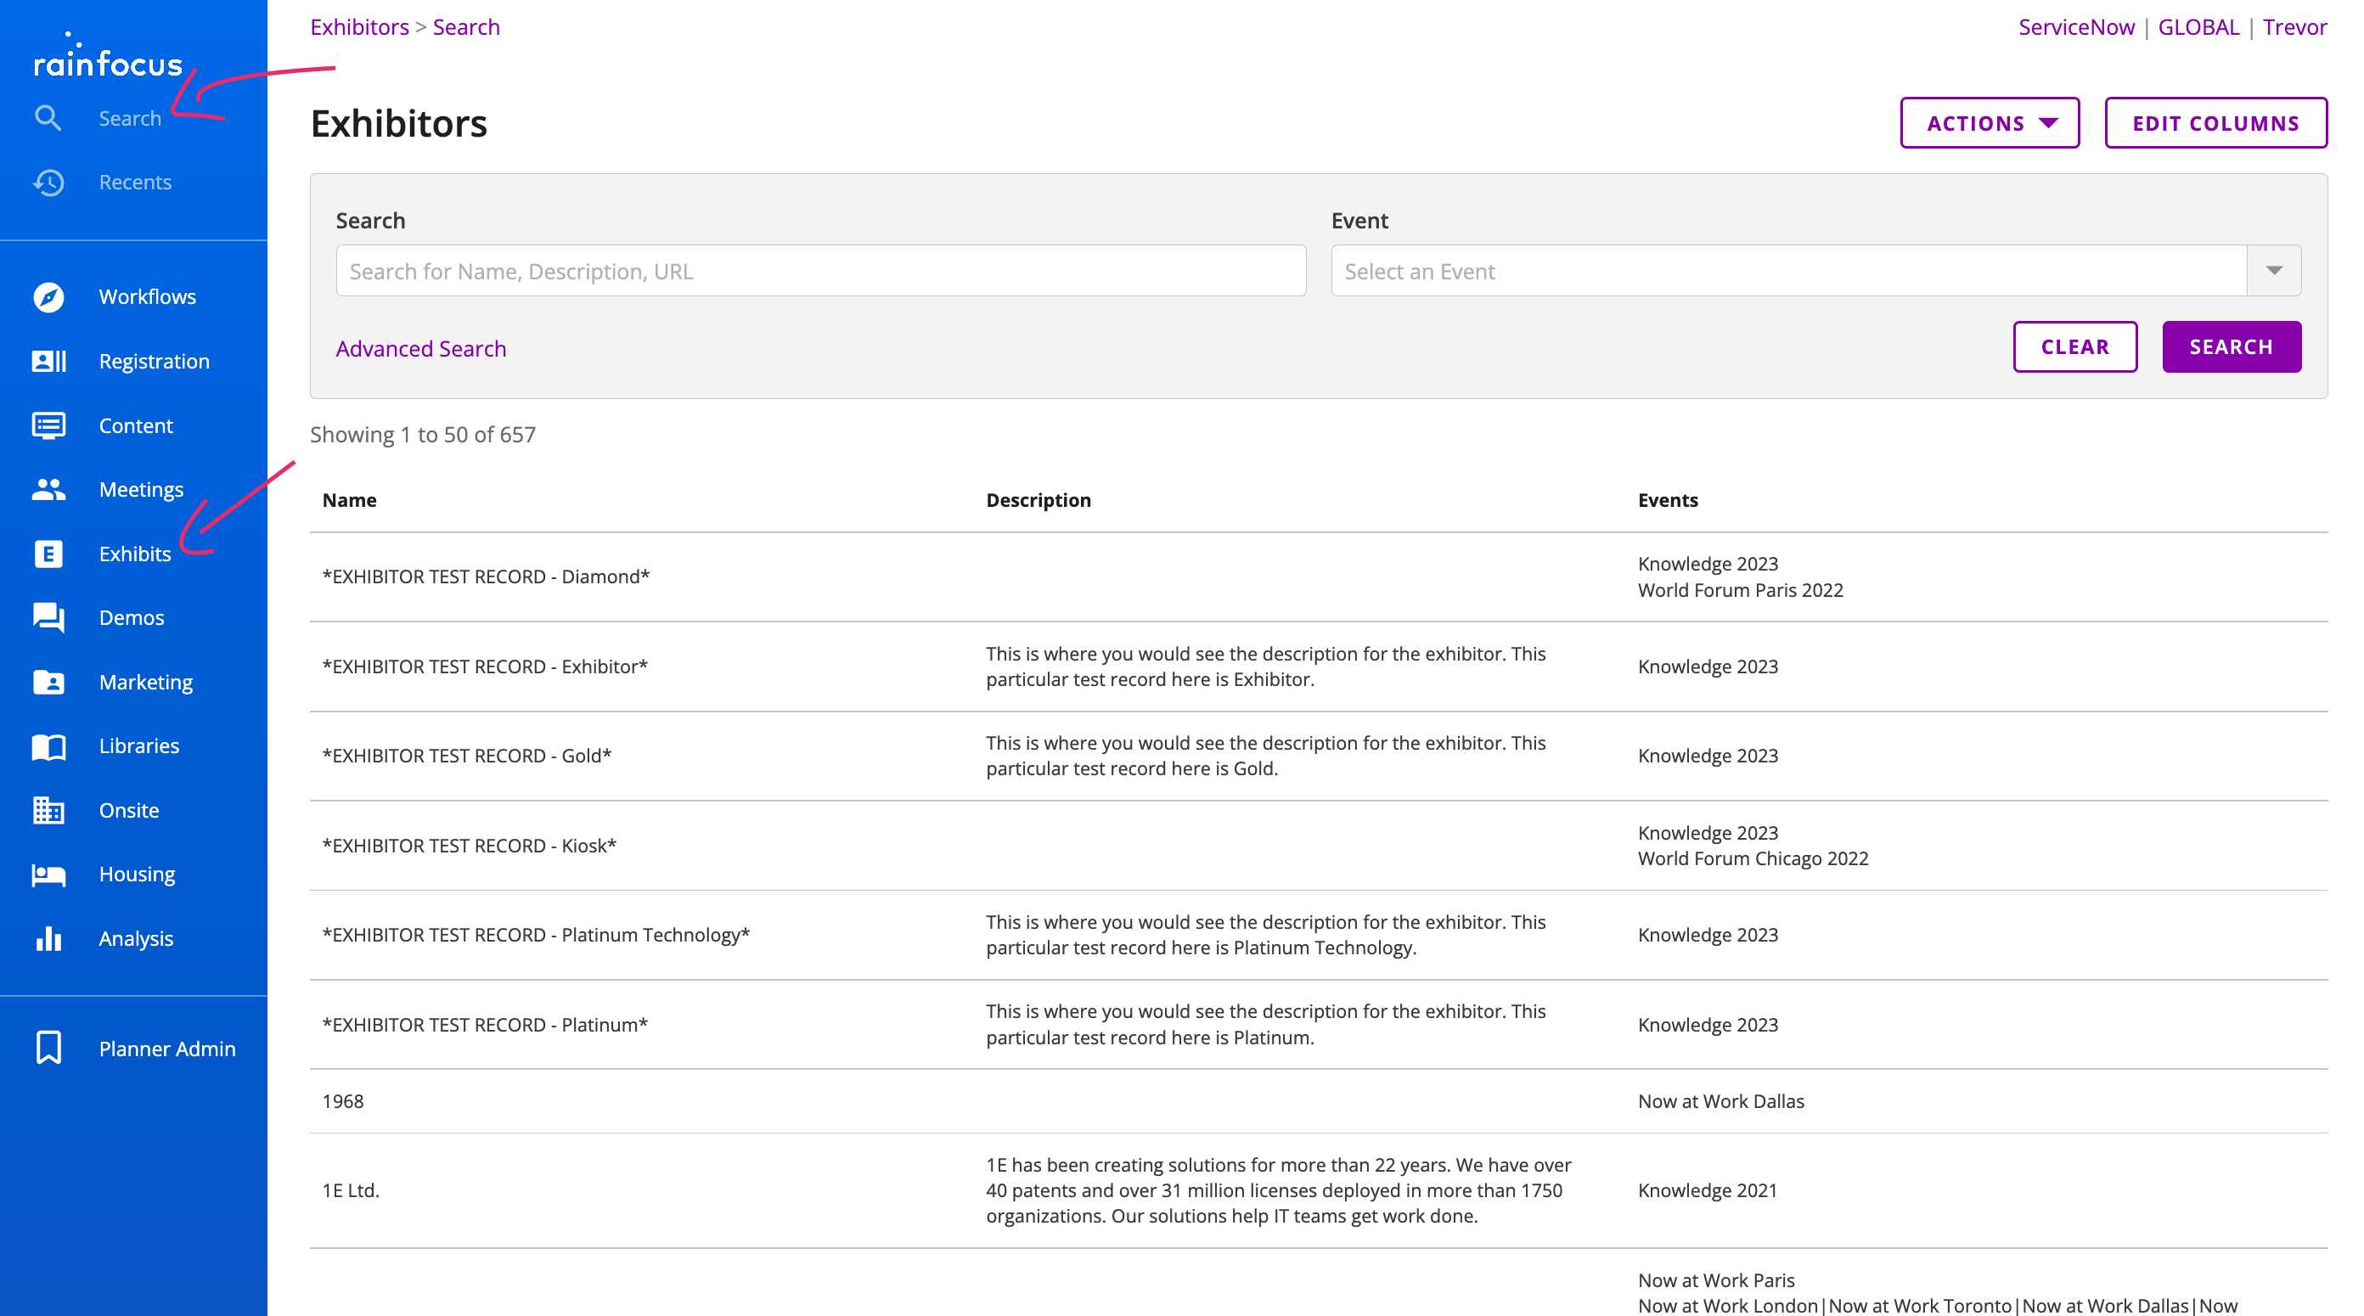The image size is (2364, 1316).
Task: Click the Recents clock icon
Action: point(48,182)
